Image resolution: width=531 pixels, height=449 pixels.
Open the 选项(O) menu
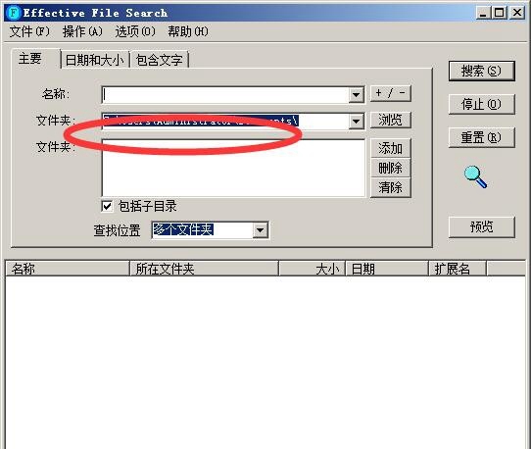click(x=135, y=31)
